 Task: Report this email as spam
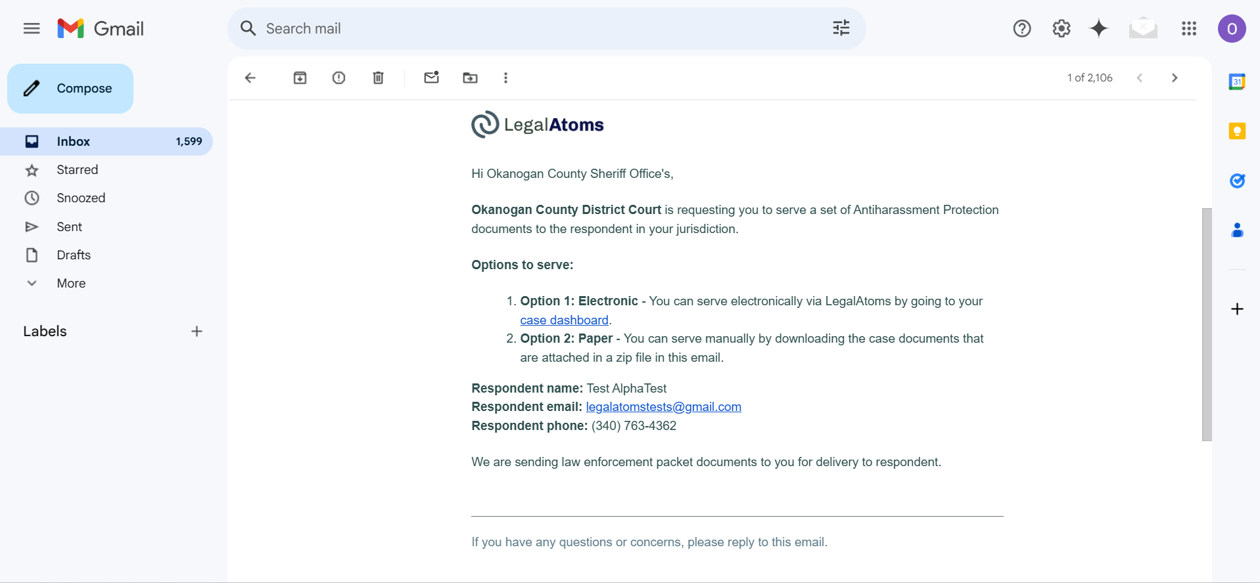tap(338, 77)
